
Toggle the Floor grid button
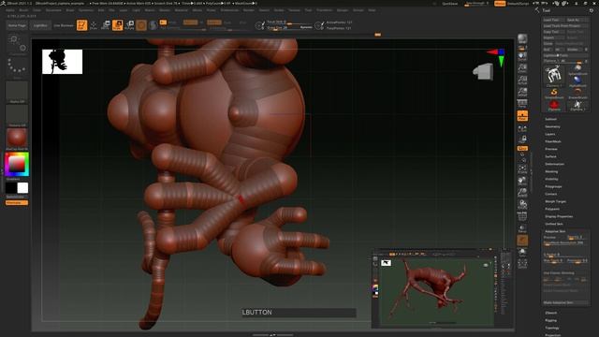(x=522, y=115)
